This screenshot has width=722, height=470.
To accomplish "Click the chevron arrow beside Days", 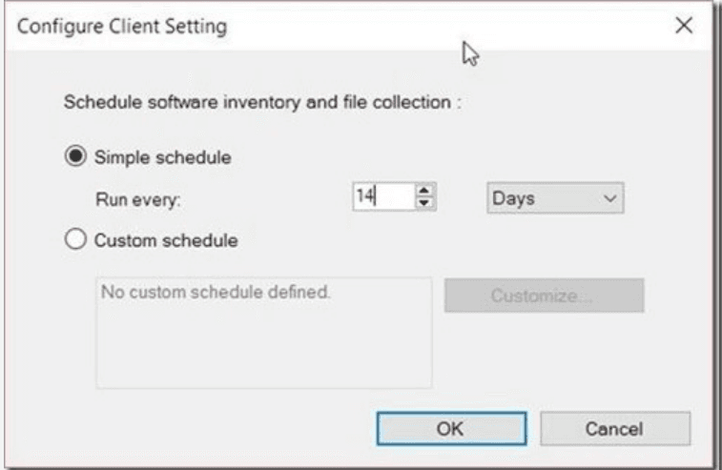I will click(x=609, y=198).
